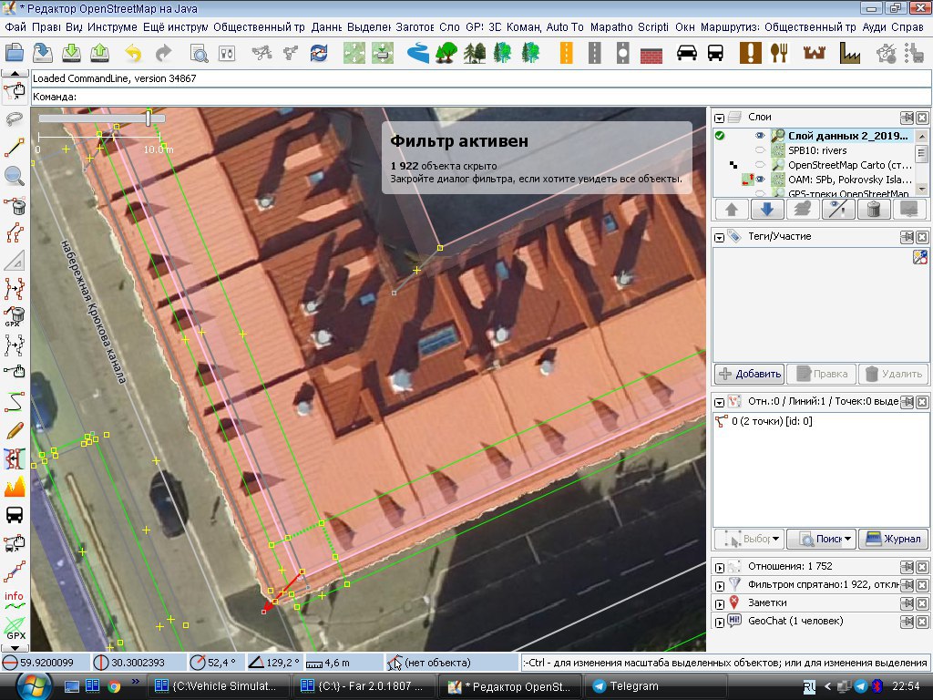
Task: Activate the zoom magnifier tool in left toolbar
Action: tap(15, 176)
